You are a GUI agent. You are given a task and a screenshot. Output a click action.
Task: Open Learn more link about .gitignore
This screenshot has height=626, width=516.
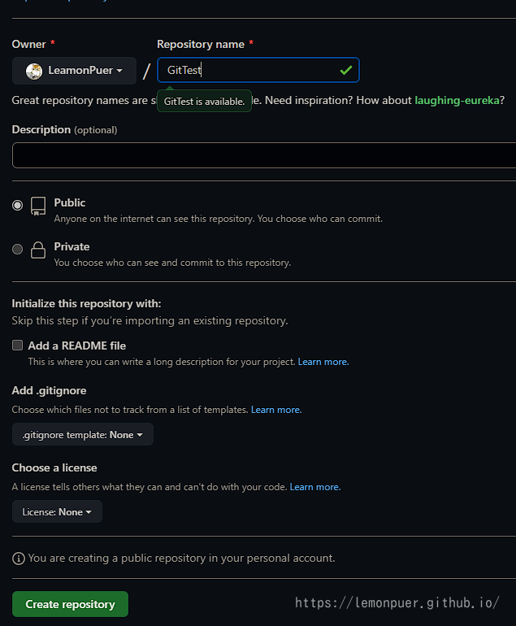pos(276,410)
